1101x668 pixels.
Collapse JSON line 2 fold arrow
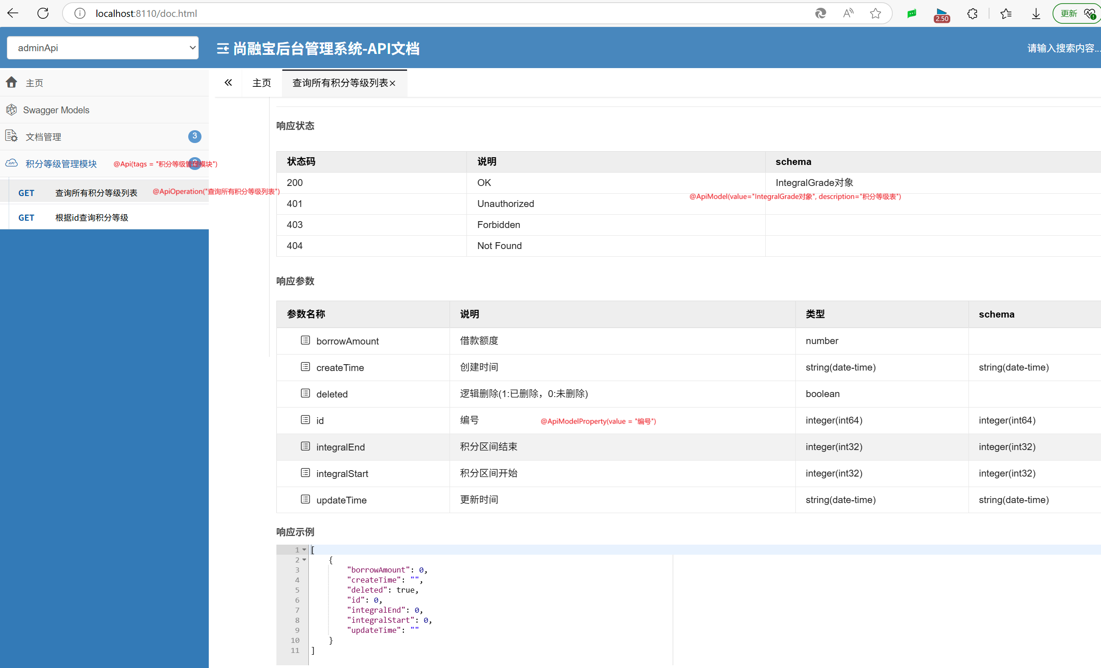304,560
